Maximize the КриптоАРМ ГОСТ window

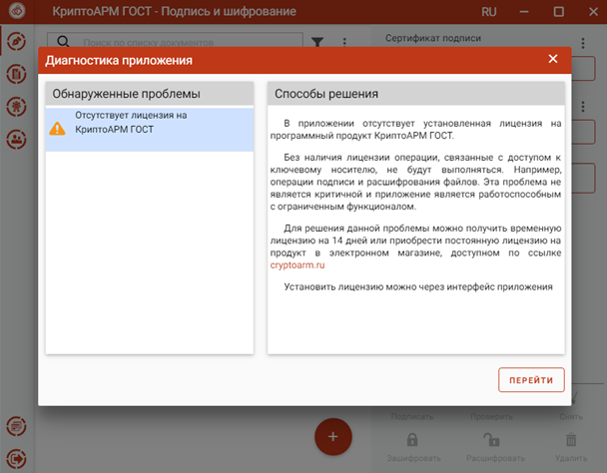pos(559,12)
